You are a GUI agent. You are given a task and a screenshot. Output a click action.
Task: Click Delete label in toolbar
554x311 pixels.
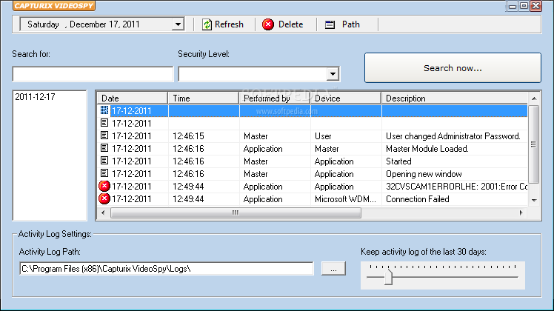[x=290, y=24]
